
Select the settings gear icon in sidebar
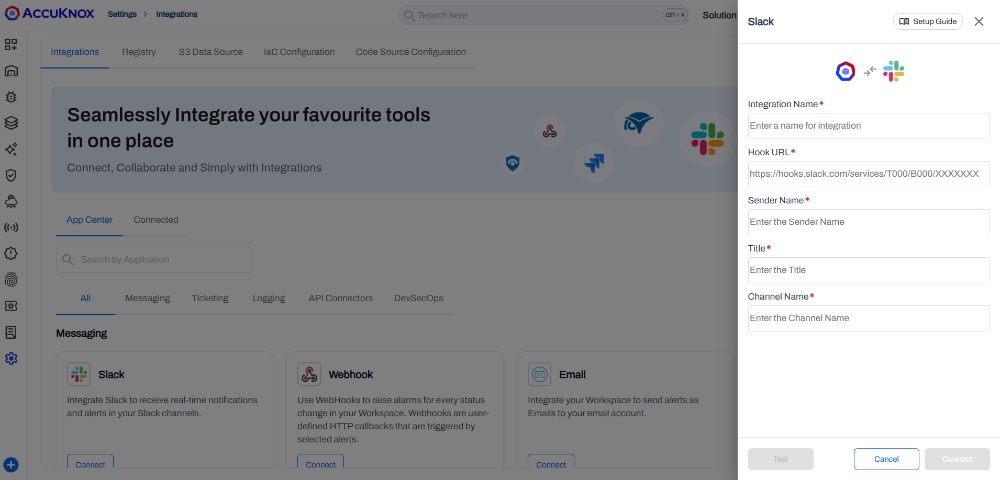tap(11, 358)
